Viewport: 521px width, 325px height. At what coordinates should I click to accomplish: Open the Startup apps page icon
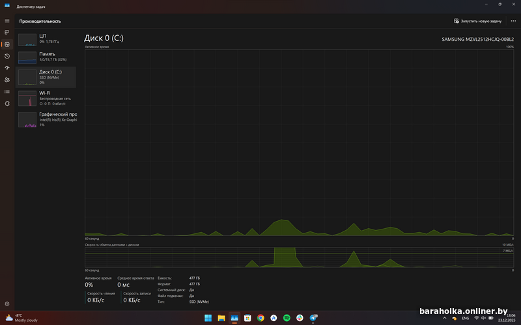[7, 68]
